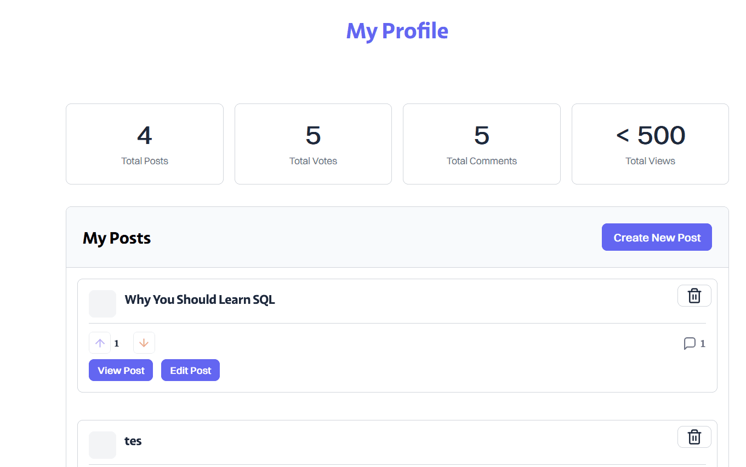Screen dimensions: 746x467
Task: Open the "Why You Should Learn SQL" title
Action: click(x=200, y=300)
